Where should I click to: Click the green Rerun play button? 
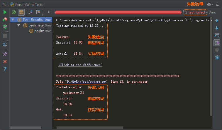[5, 12]
